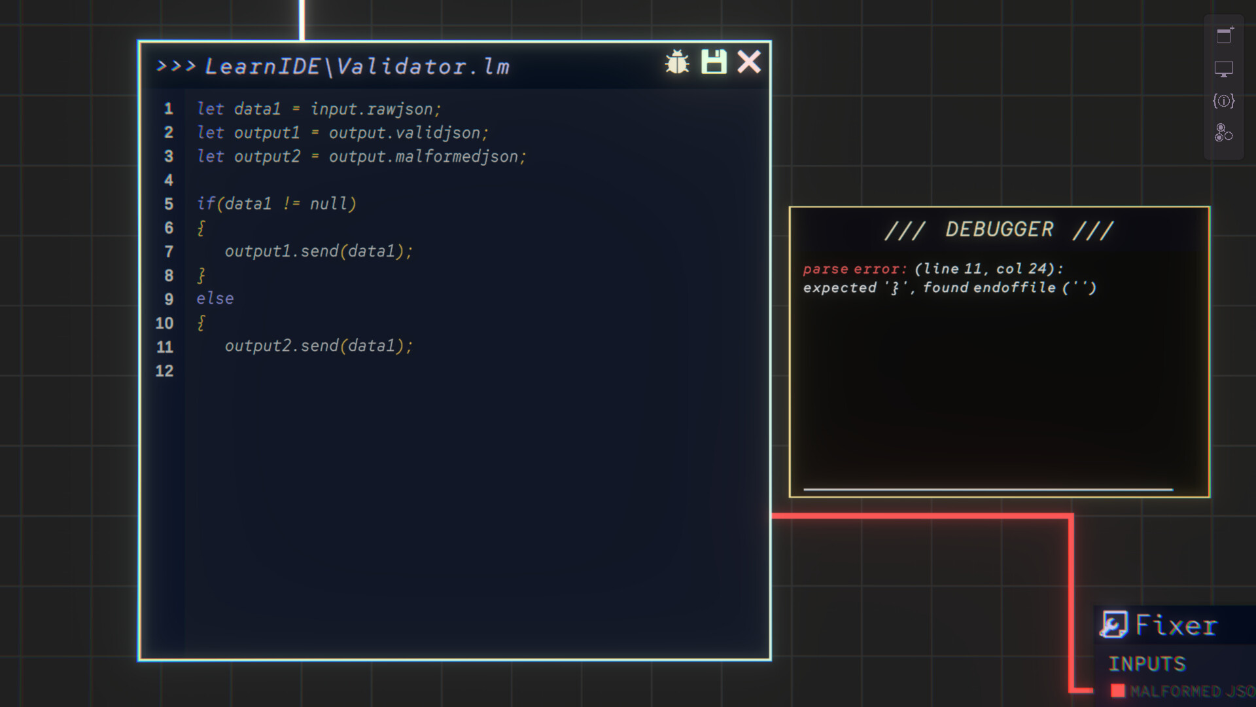1256x707 pixels.
Task: Open the connected nodes graph icon
Action: (x=1224, y=133)
